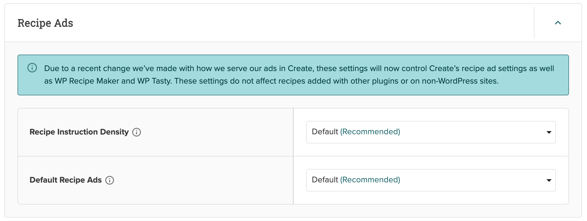
Task: Click the word "Default" in Default Recipe Ads select
Action: coord(325,180)
